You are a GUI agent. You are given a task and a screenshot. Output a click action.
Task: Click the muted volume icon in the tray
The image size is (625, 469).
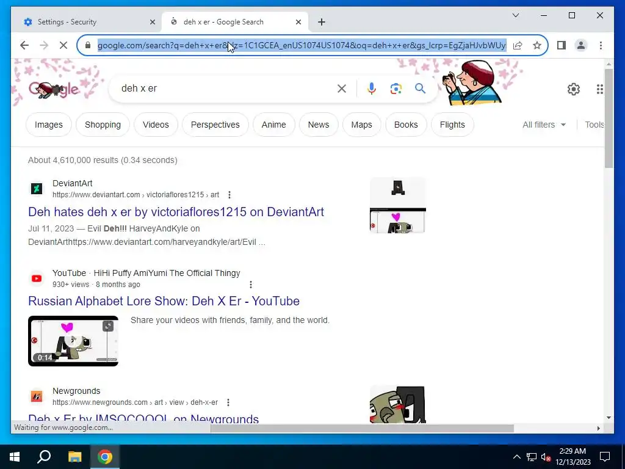point(546,457)
